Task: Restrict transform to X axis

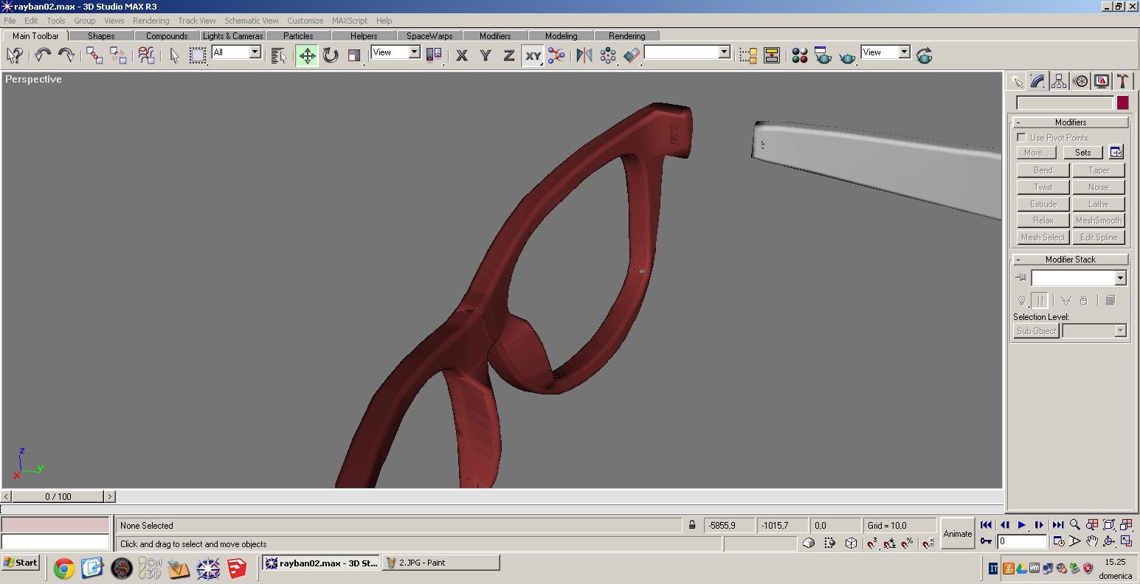Action: (462, 55)
